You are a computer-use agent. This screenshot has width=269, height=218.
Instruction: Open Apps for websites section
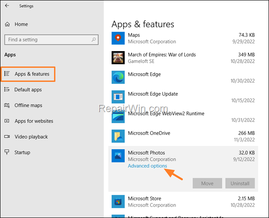pos(34,121)
